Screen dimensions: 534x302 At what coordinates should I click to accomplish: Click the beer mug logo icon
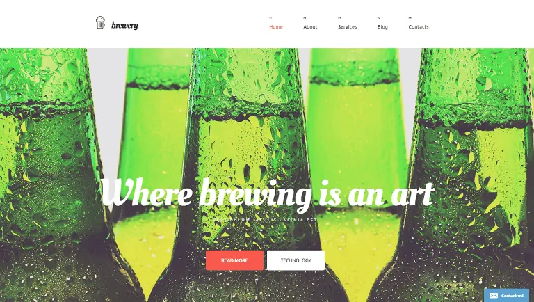100,22
